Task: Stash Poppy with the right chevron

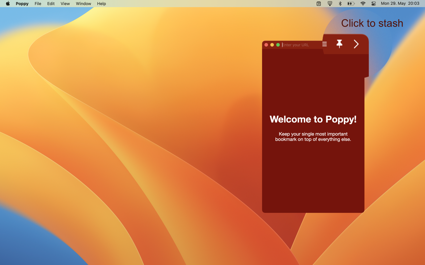Action: (356, 44)
